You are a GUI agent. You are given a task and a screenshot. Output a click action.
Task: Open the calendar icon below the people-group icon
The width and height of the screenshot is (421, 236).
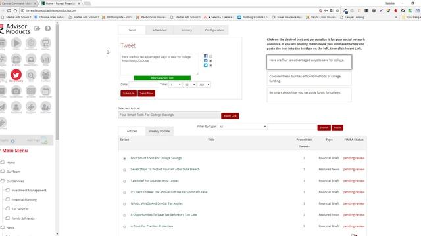(45, 91)
